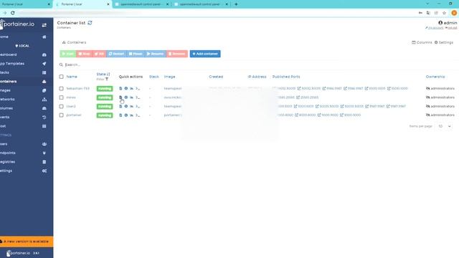Open the Columns chooser
This screenshot has width=459, height=258.
click(422, 42)
